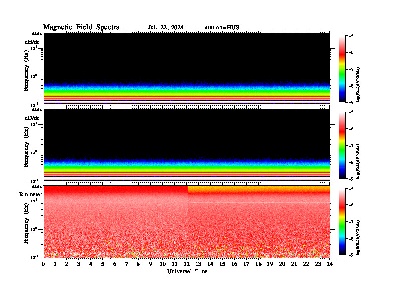Click Frequency (Hz) label of dD/dt panel
The image size is (393, 303).
pos(26,147)
